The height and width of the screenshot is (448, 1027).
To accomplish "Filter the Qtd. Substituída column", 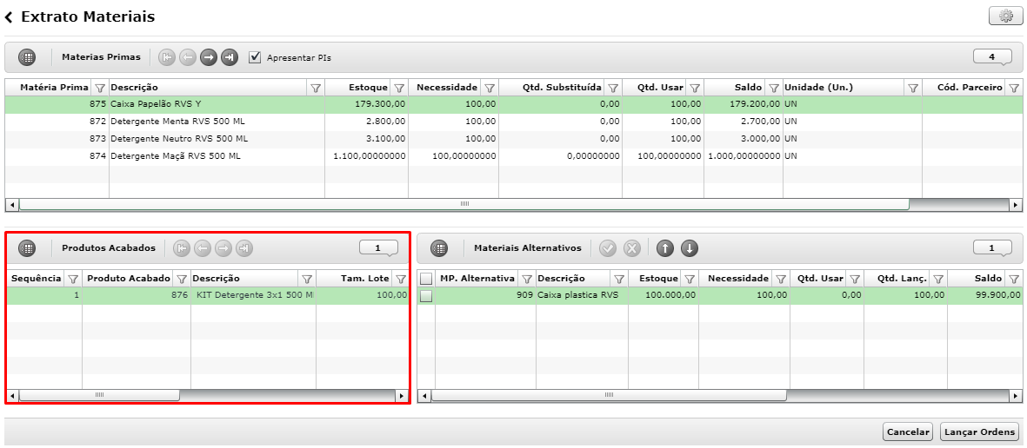I will coord(612,88).
